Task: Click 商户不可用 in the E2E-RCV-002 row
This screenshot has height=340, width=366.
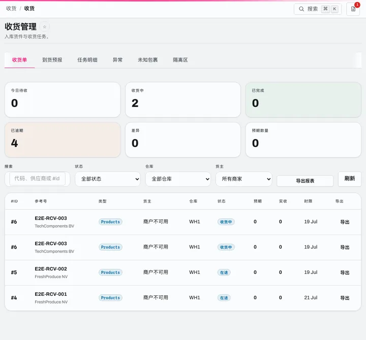Action: point(156,272)
